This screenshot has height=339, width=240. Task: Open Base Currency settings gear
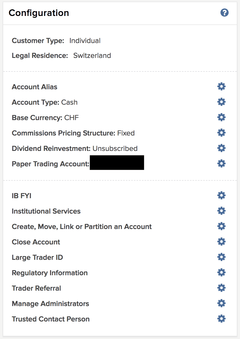tap(221, 117)
